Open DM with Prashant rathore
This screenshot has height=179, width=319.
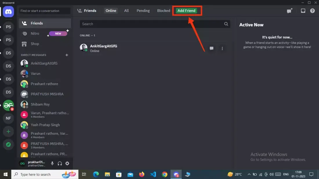pyautogui.click(x=45, y=84)
